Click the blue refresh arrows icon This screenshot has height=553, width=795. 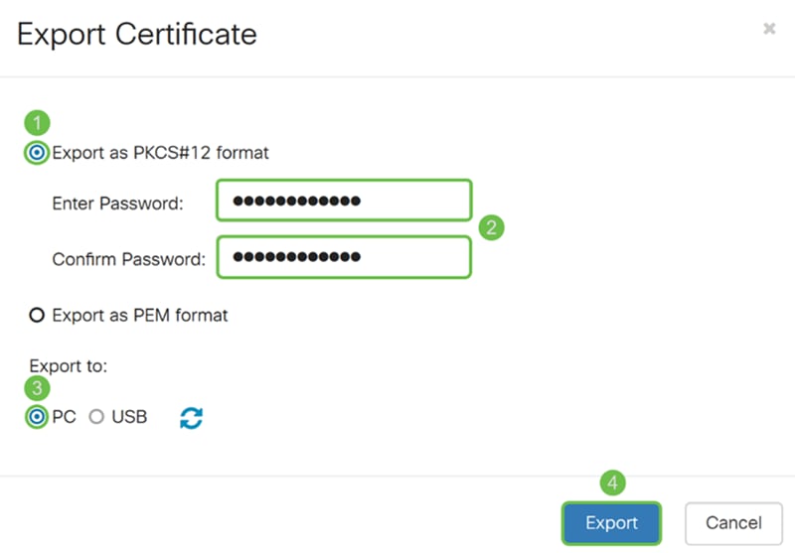(x=191, y=418)
